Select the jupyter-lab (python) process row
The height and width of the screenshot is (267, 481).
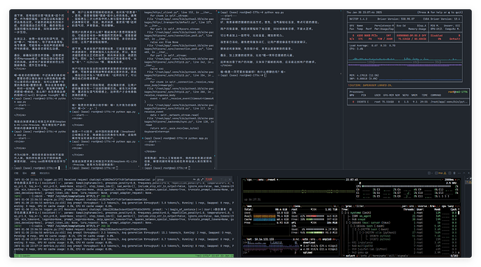(399, 249)
